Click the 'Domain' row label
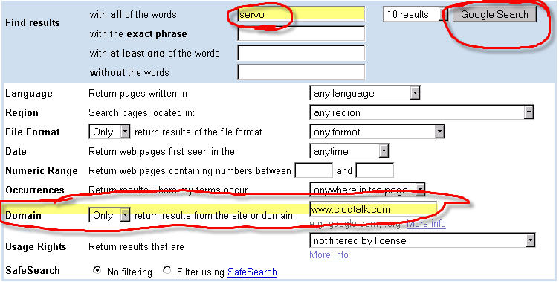The image size is (559, 282). (x=23, y=215)
